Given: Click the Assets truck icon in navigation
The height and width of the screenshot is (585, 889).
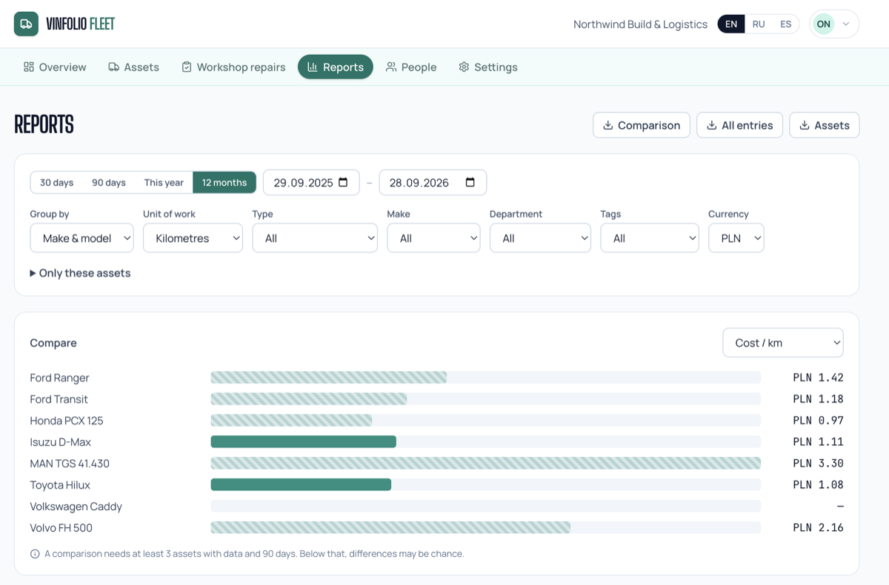Looking at the screenshot, I should tap(113, 67).
